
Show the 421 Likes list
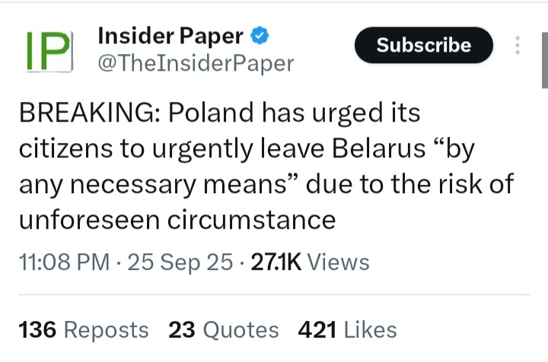[x=348, y=329]
